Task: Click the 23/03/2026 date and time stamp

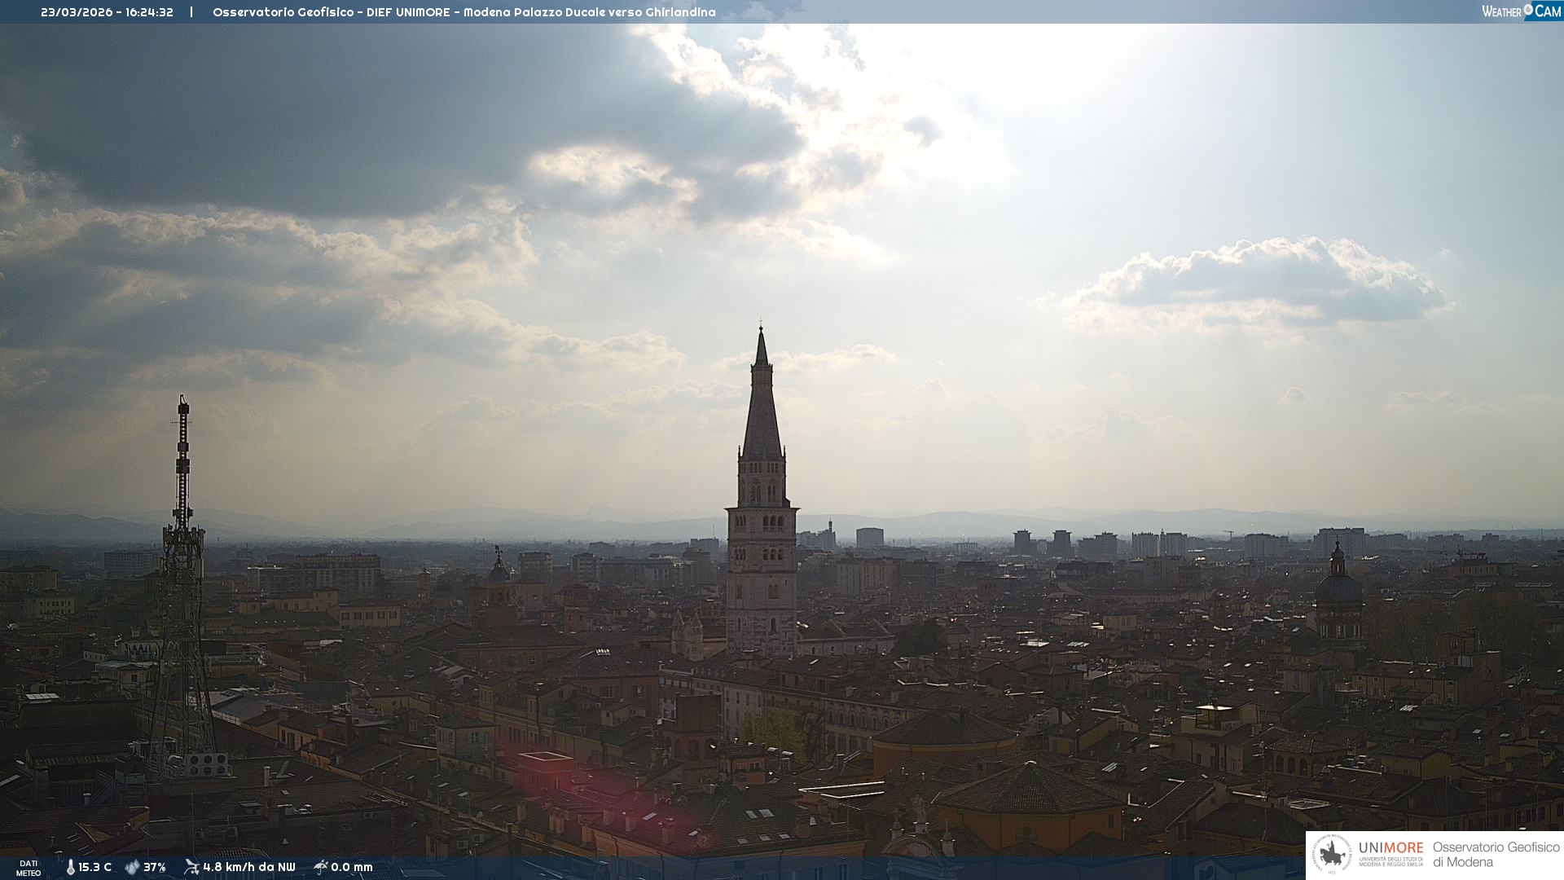Action: (107, 12)
